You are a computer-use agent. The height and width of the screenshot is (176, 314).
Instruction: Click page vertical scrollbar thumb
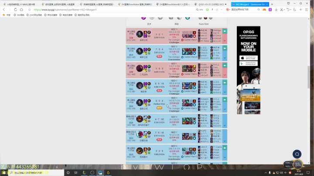(x=309, y=77)
